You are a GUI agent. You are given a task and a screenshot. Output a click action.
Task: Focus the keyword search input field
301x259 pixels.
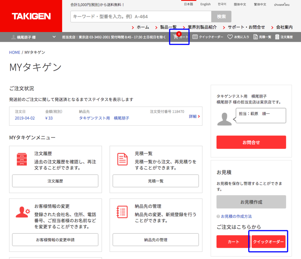click(x=141, y=17)
